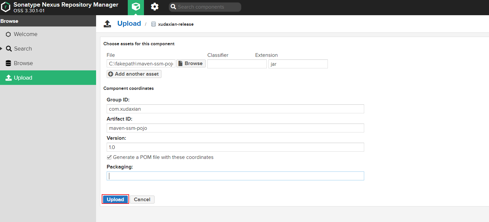The image size is (489, 222).
Task: Select Upload in the sidebar
Action: 48,78
